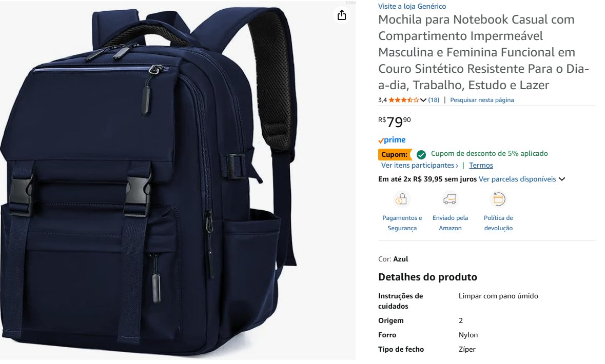This screenshot has width=605, height=364.
Task: Click the Prime logo badge
Action: [392, 140]
